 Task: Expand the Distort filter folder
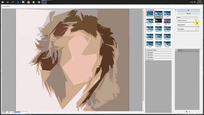click(x=146, y=52)
